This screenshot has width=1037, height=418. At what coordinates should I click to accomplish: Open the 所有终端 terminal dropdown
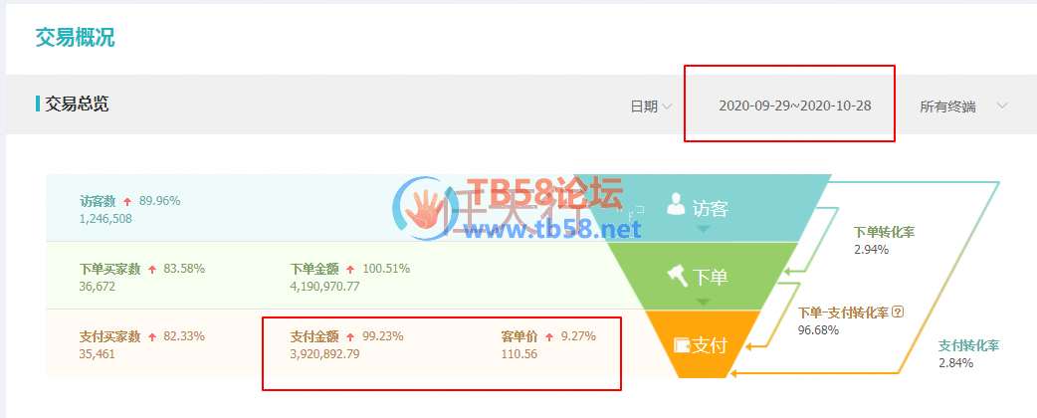pos(963,106)
